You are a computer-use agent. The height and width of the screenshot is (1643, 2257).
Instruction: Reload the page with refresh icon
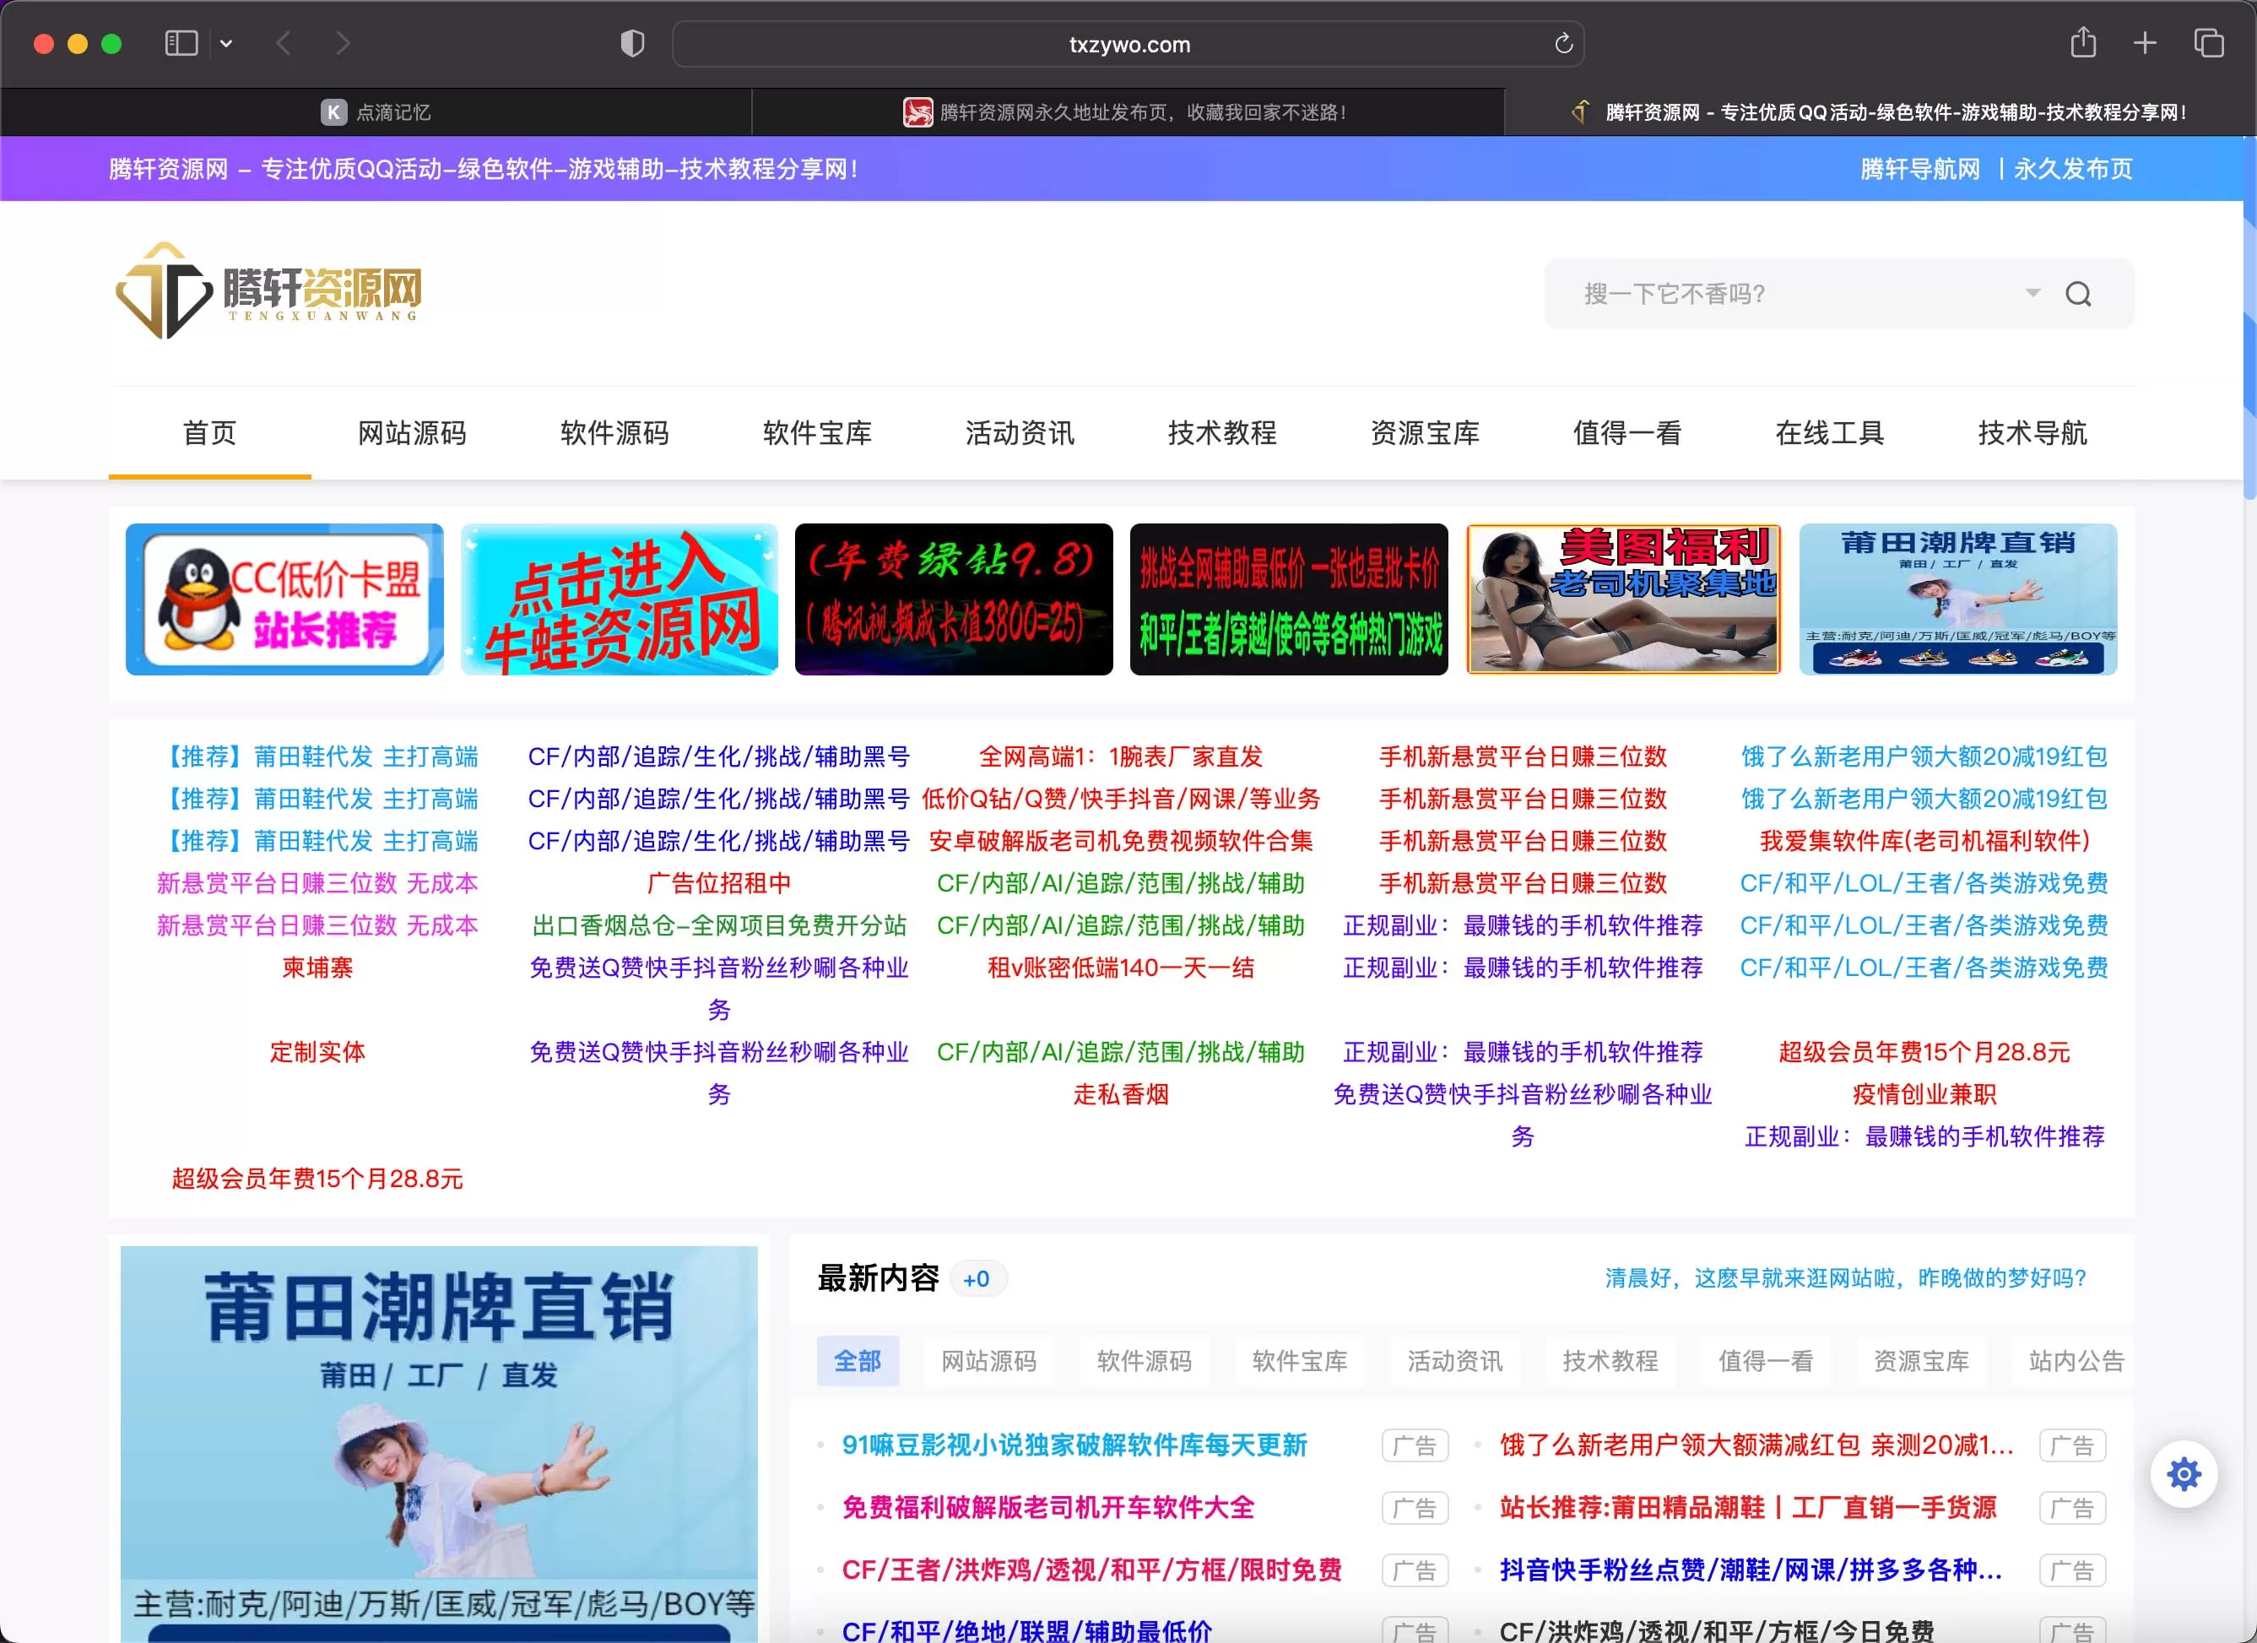(x=1563, y=44)
